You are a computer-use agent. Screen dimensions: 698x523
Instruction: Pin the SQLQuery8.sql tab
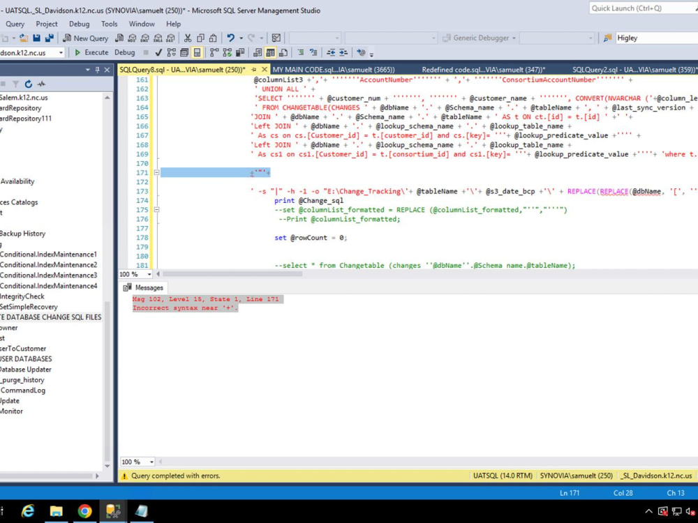tap(254, 70)
